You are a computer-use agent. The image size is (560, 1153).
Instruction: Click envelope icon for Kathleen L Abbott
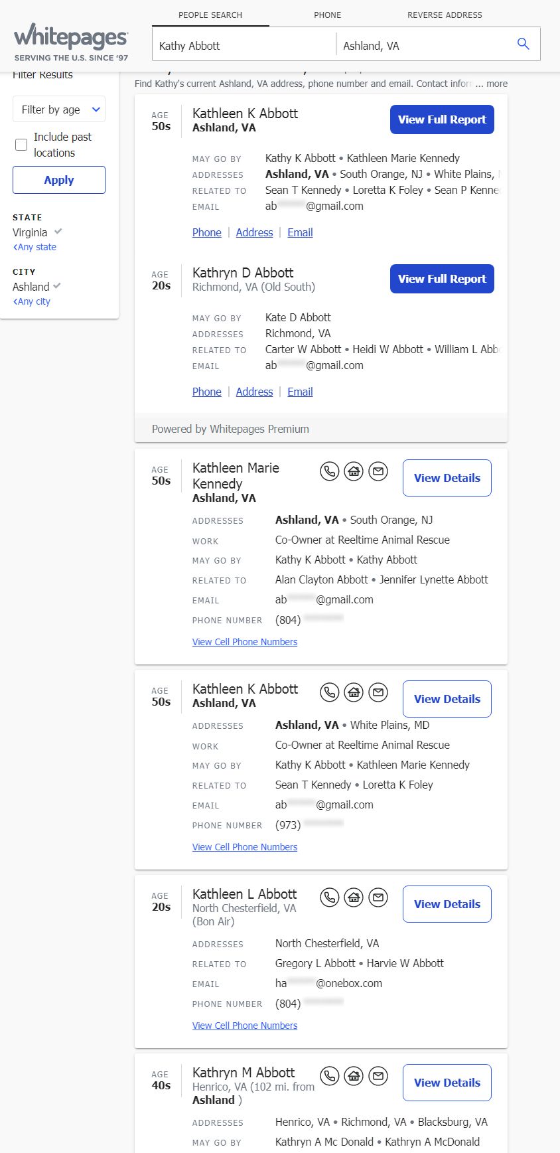click(378, 897)
